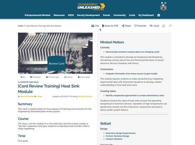The height and width of the screenshot is (145, 195).
Task: Click the 0 Favorites heart stat
Action: click(35, 77)
